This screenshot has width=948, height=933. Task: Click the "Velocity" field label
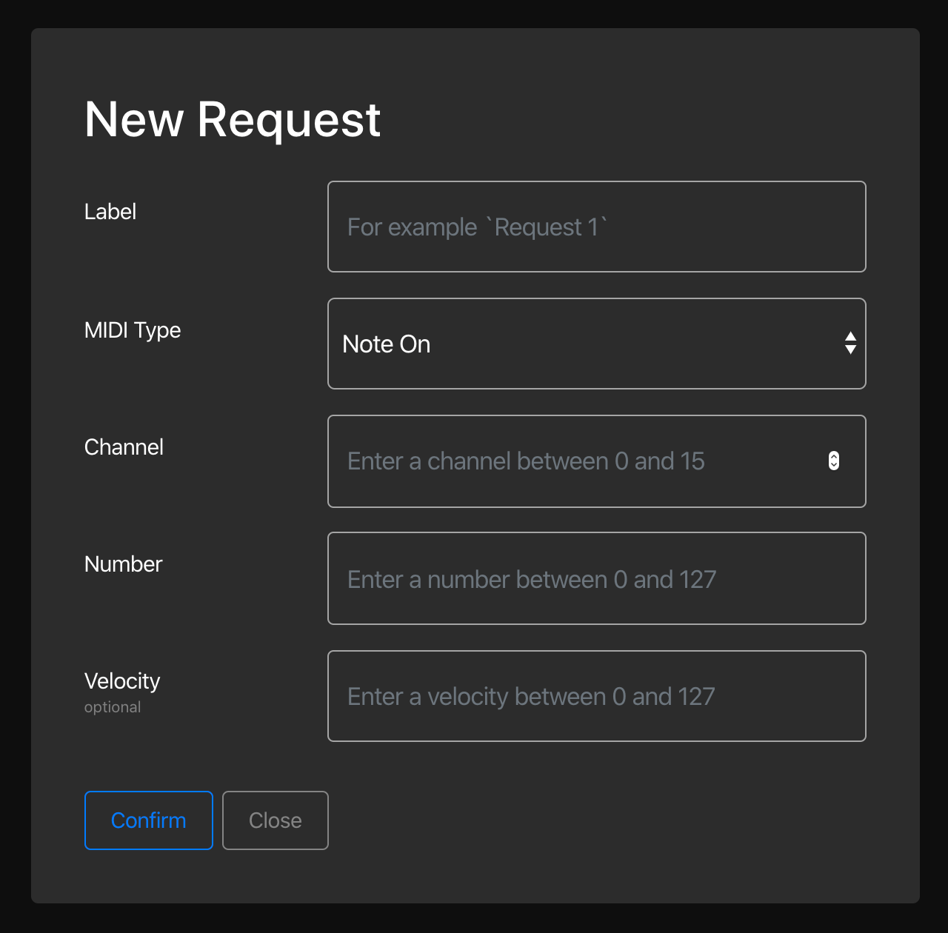point(122,681)
